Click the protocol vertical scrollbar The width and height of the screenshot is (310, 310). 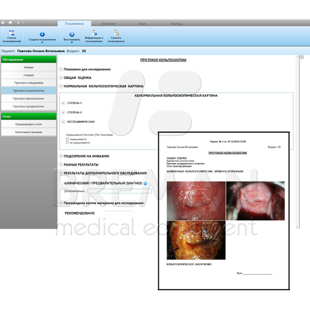298,141
